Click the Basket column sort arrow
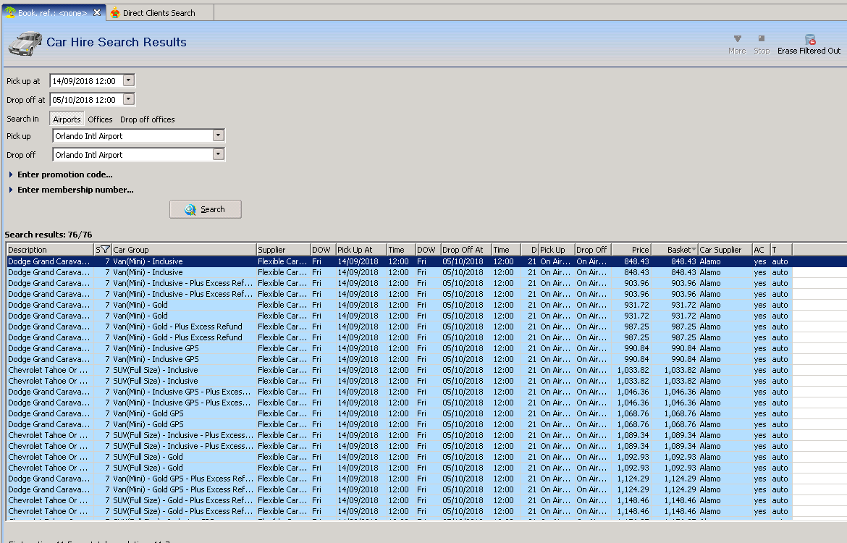 694,250
